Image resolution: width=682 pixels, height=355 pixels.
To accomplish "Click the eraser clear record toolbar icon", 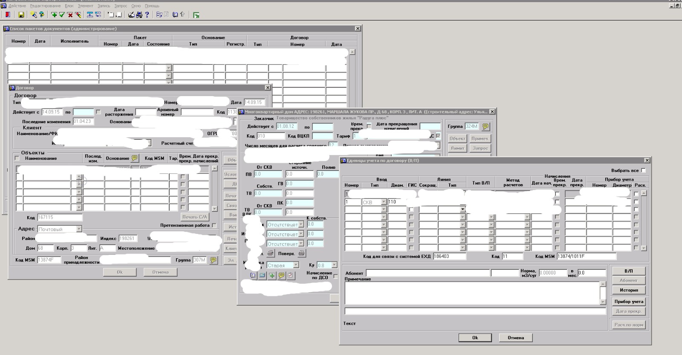I will 78,15.
